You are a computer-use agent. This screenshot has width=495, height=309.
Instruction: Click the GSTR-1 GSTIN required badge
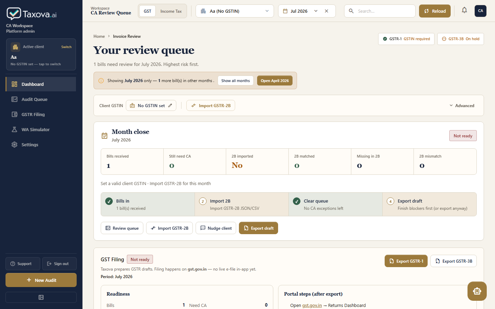click(x=406, y=39)
